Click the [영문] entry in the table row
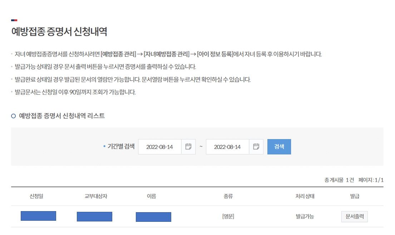395x235 pixels. (227, 216)
